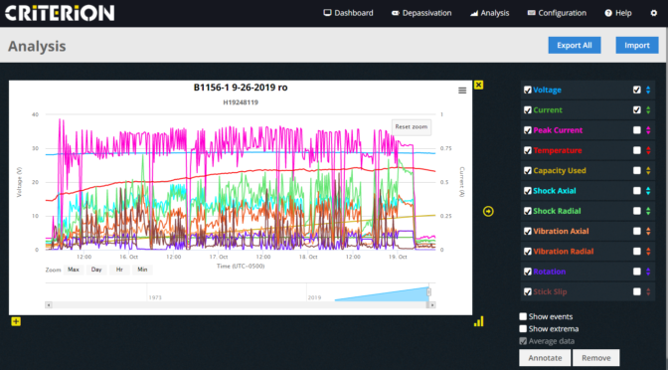This screenshot has height=370, width=668.
Task: Toggle Rotation series visibility checkbox
Action: (x=528, y=272)
